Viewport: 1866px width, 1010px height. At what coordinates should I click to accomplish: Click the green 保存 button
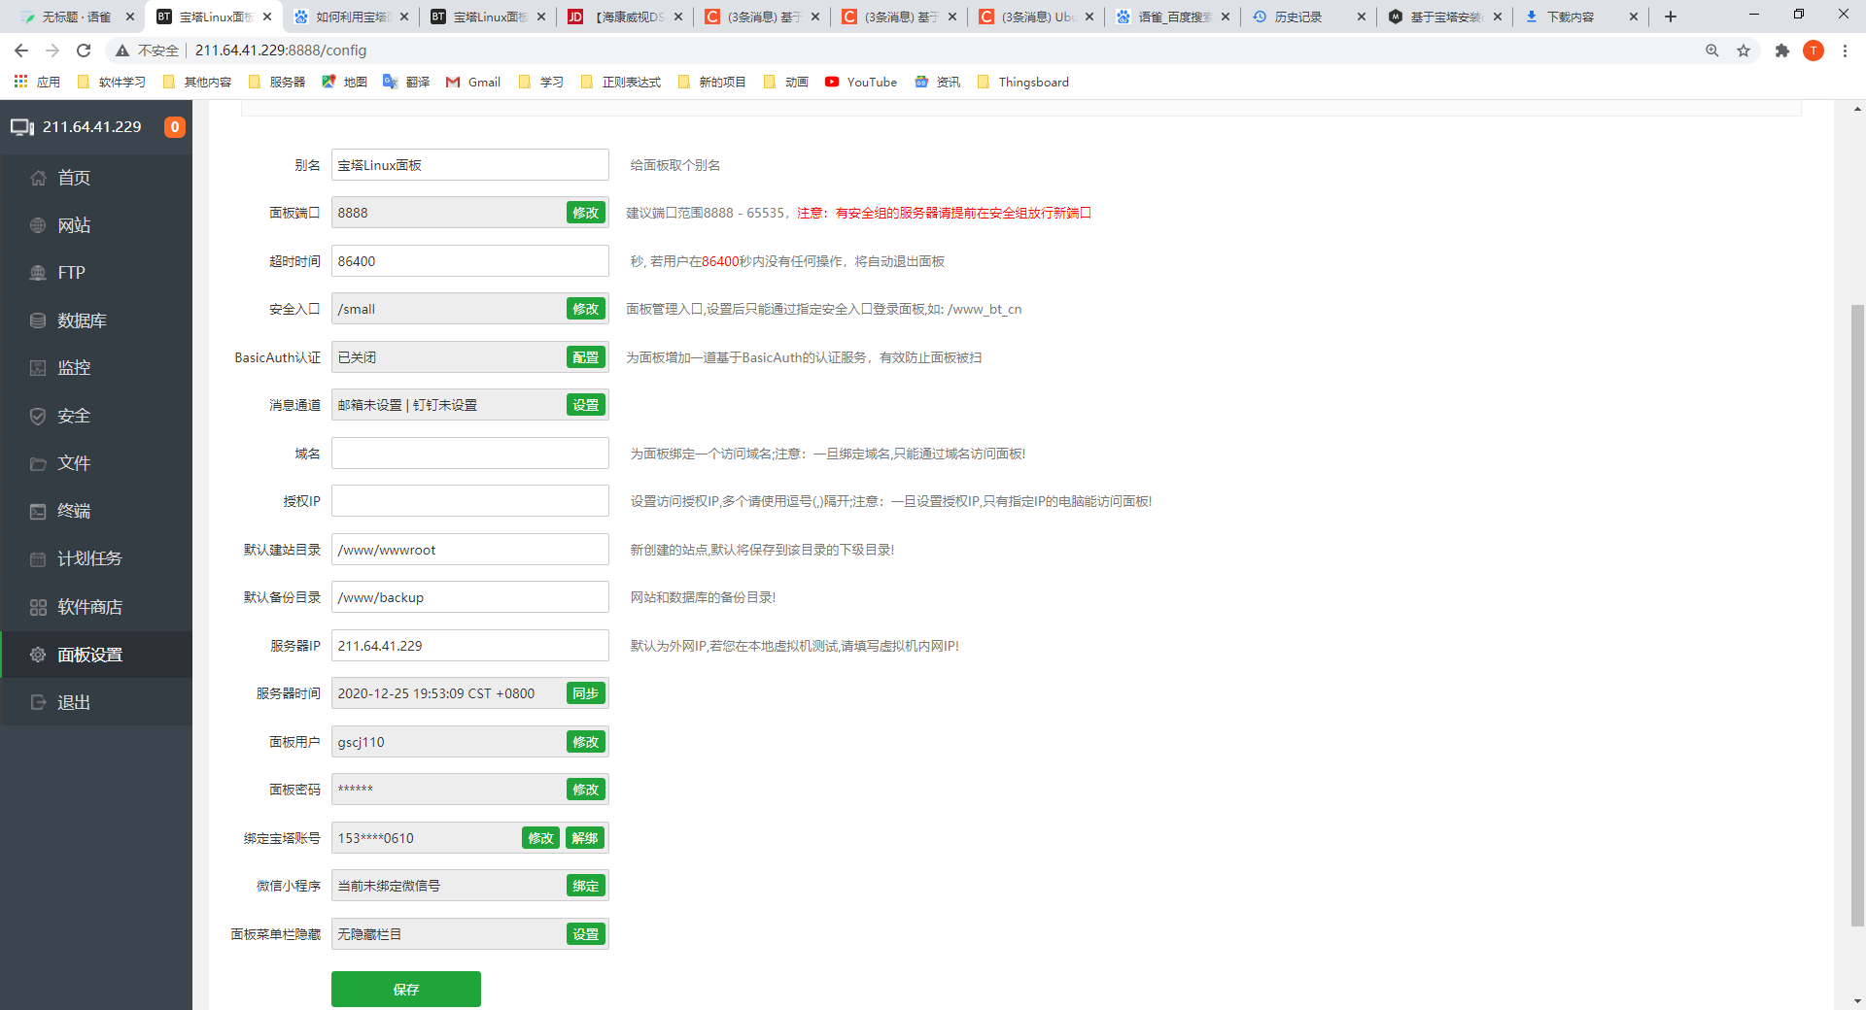tap(405, 989)
